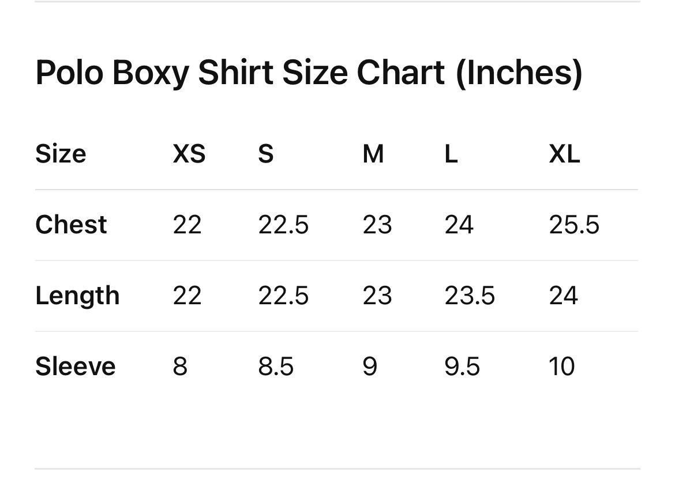Click the Size row label
675x480 pixels.
[x=61, y=154]
